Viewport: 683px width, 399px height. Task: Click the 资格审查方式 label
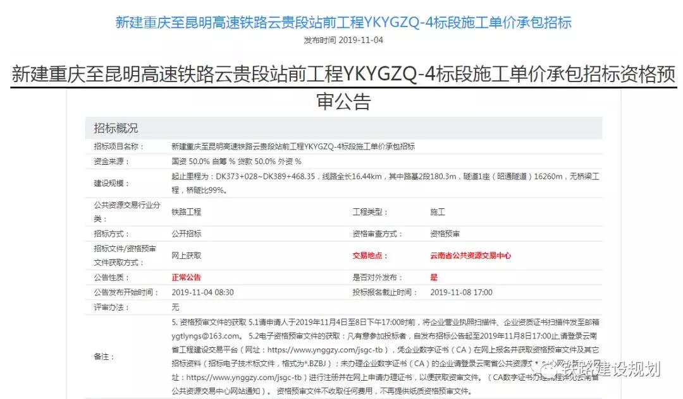[377, 234]
